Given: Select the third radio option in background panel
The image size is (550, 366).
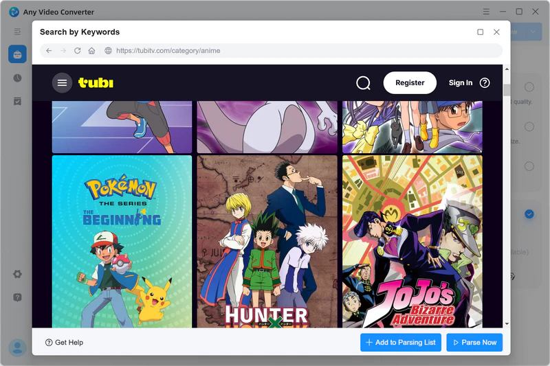Looking at the screenshot, I should (x=529, y=166).
